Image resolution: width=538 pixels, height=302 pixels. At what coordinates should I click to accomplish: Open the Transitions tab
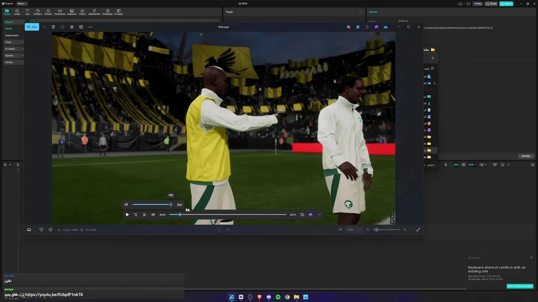(60, 12)
